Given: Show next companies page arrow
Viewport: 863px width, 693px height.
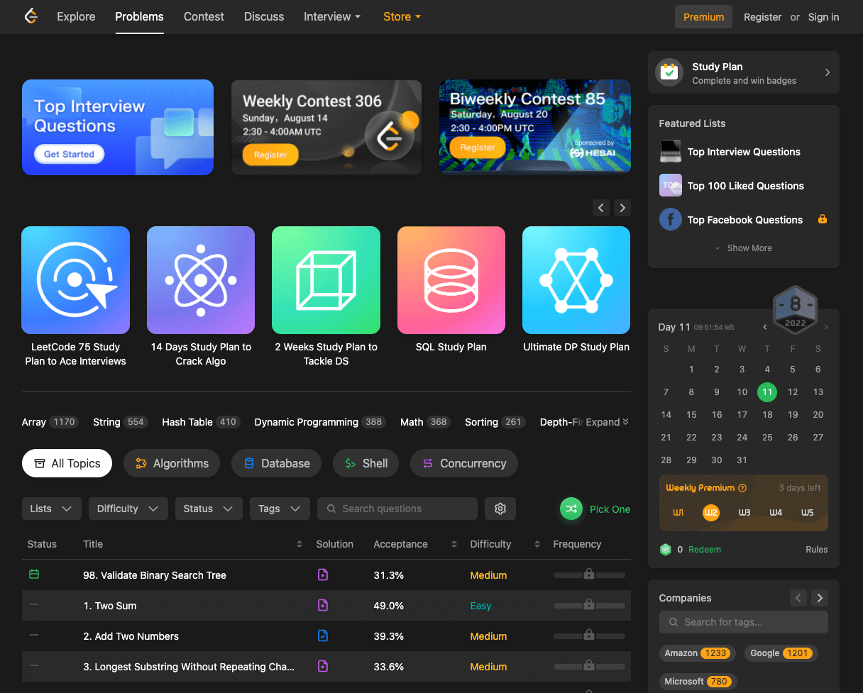Looking at the screenshot, I should pyautogui.click(x=820, y=598).
